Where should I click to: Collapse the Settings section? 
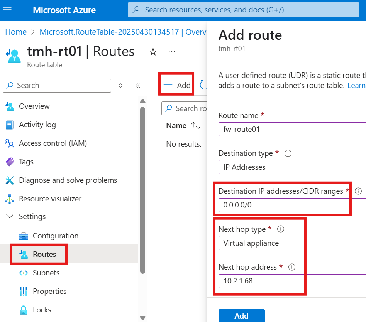(10, 217)
